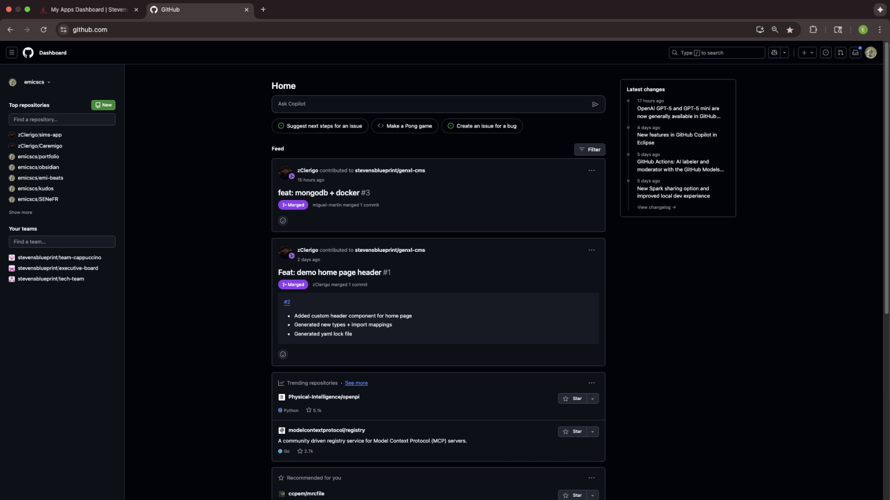The width and height of the screenshot is (890, 500).
Task: Open emicscs/SENeFR repository
Action: (38, 199)
